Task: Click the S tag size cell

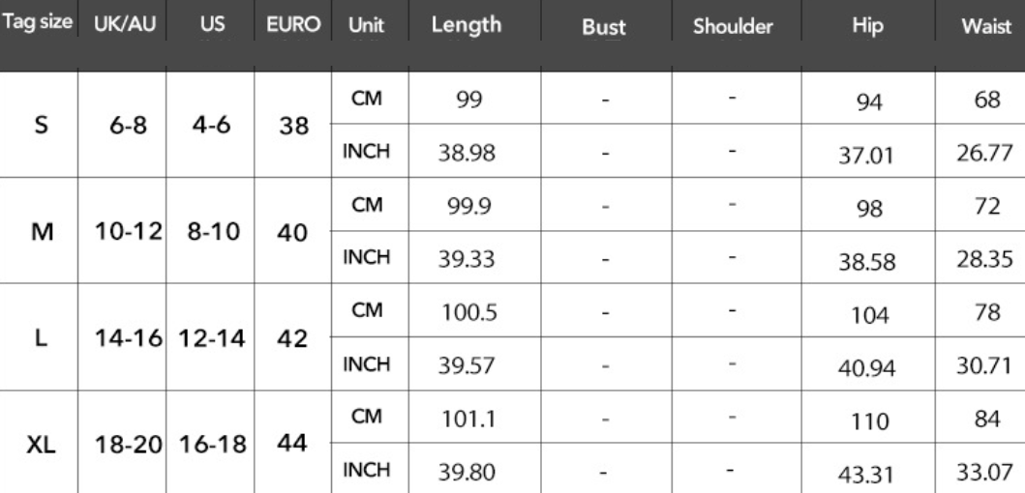Action: 41,124
